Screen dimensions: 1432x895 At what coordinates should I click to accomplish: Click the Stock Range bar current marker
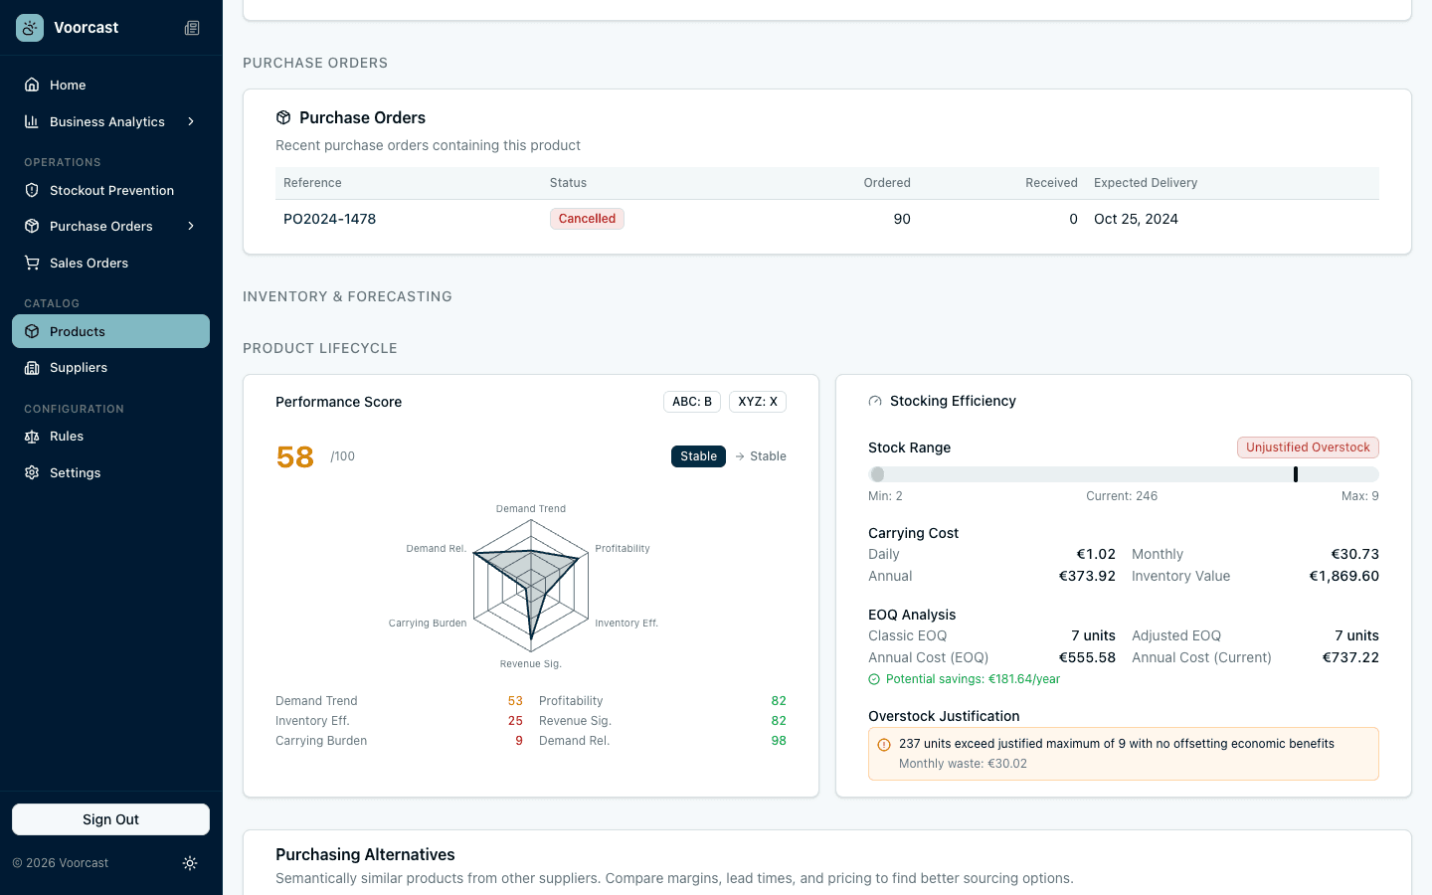1295,474
